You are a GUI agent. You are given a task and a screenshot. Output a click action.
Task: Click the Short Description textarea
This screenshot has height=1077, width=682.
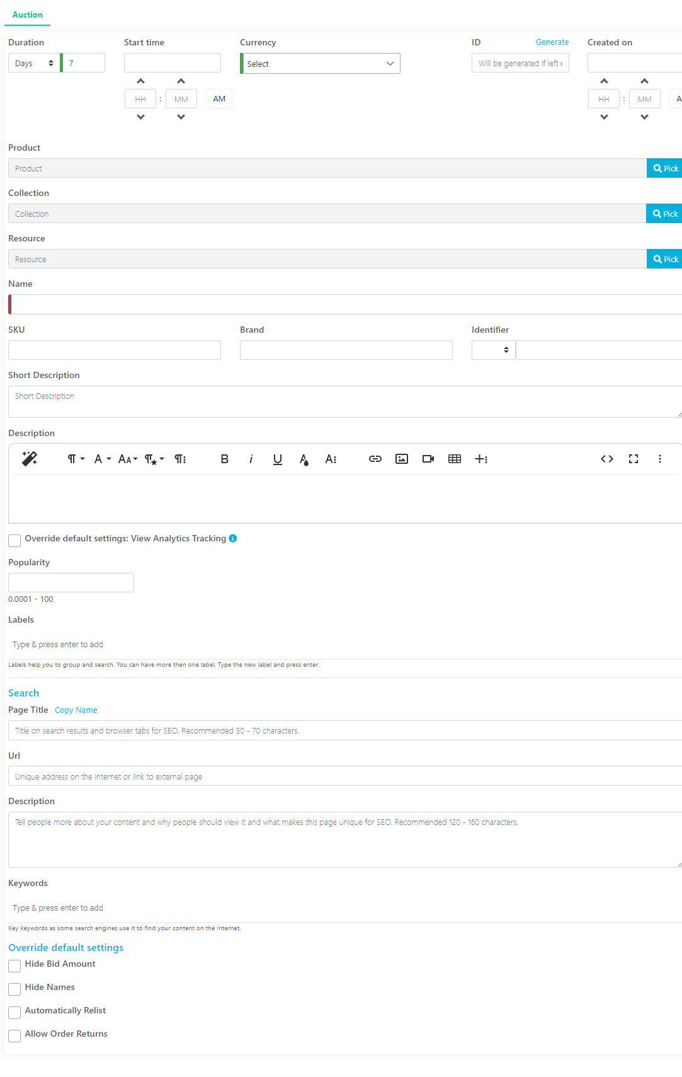tap(345, 401)
